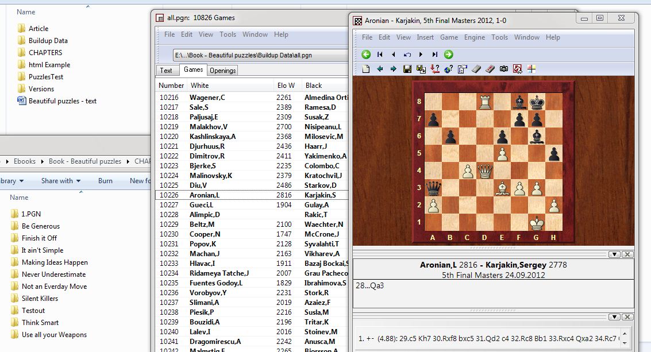Increase analysis lines with the up stepper arrow

(x=625, y=333)
